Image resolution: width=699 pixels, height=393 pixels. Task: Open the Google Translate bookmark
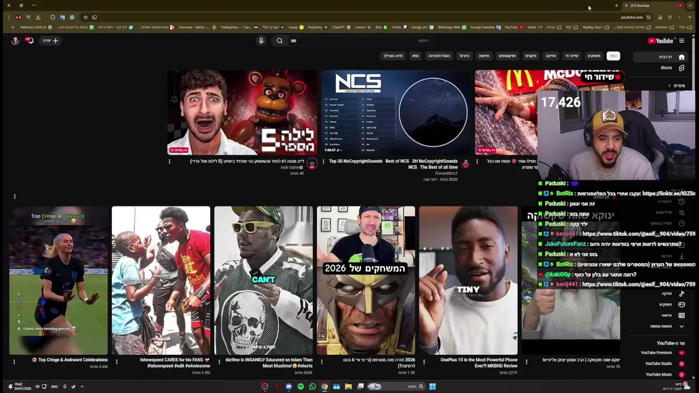tap(485, 27)
